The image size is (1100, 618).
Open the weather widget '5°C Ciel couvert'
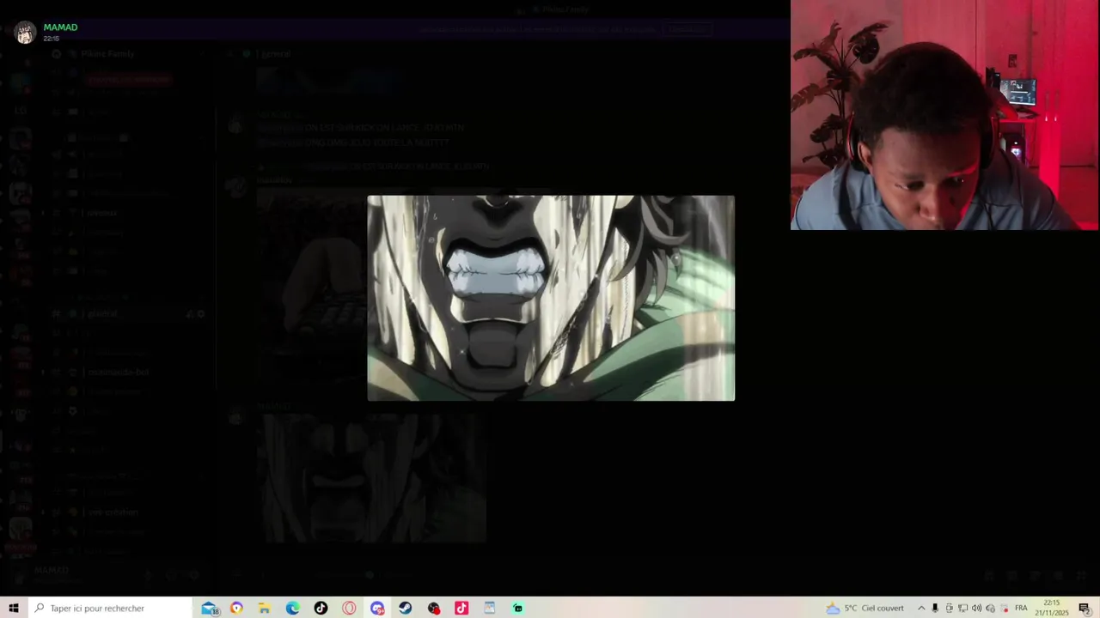click(x=865, y=608)
